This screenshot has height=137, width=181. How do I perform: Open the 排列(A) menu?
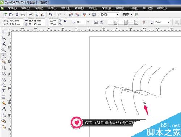[66, 8]
